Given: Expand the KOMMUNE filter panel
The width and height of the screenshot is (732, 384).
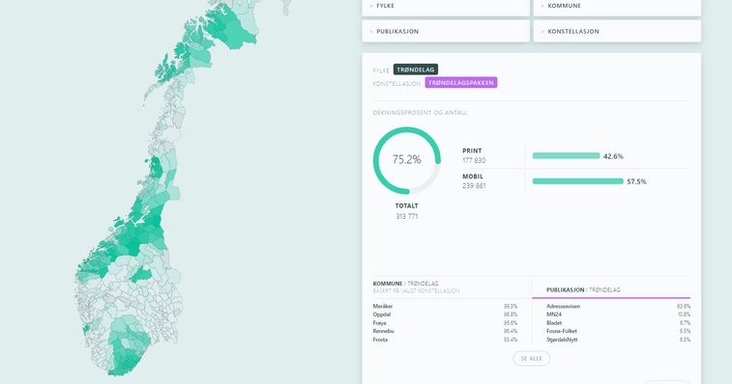Looking at the screenshot, I should pos(617,7).
